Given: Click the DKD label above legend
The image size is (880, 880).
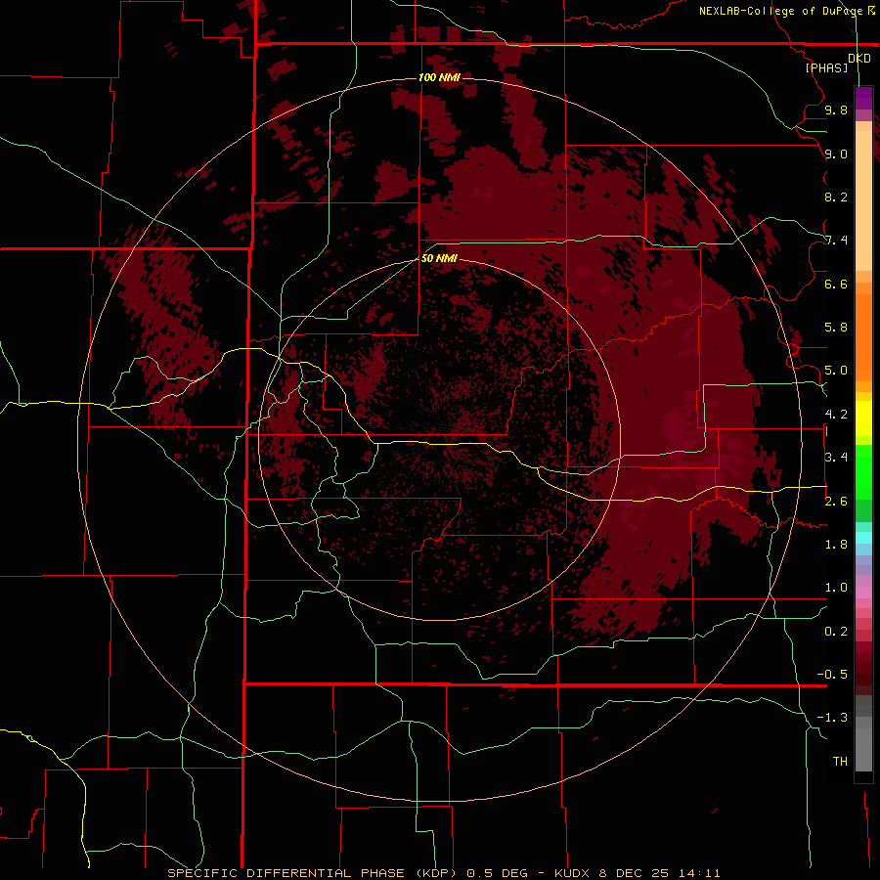Looking at the screenshot, I should [x=859, y=59].
